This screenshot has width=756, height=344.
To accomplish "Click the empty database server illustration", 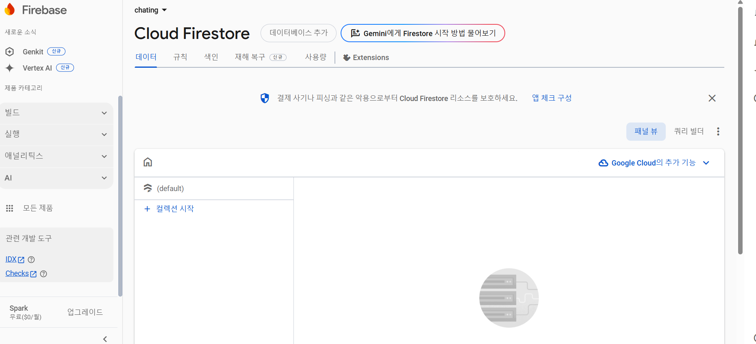I will 509,298.
